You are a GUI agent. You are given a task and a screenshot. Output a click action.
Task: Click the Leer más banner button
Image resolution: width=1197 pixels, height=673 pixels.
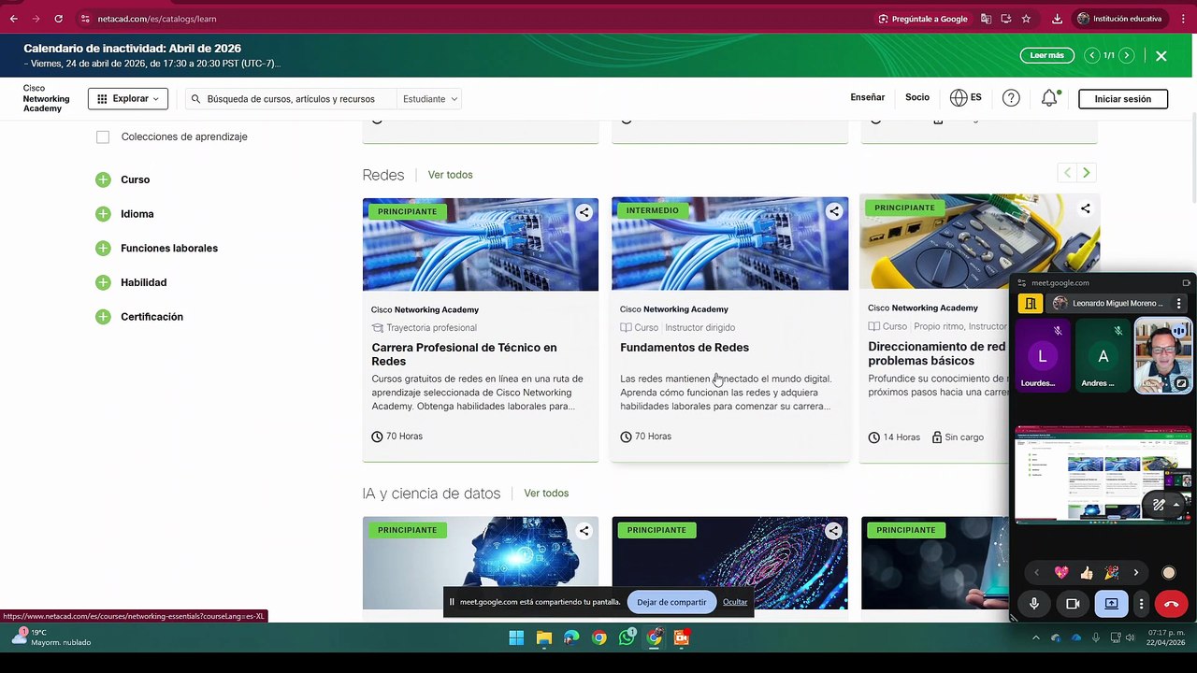click(1046, 55)
